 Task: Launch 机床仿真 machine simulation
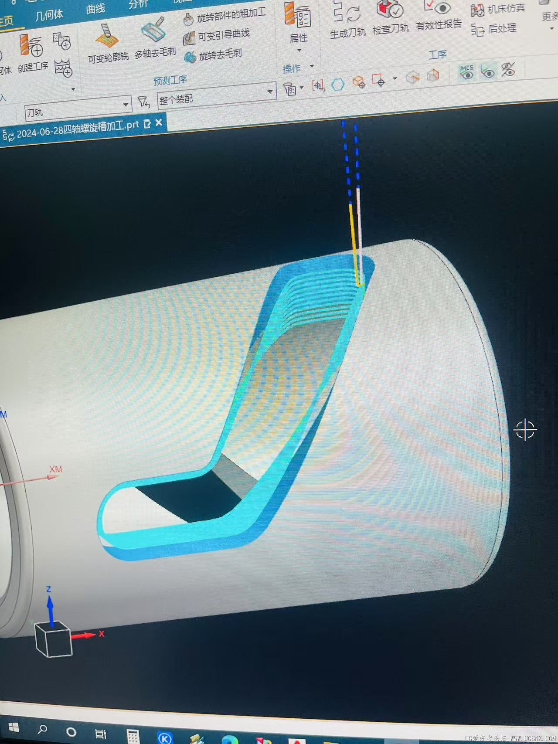(498, 10)
